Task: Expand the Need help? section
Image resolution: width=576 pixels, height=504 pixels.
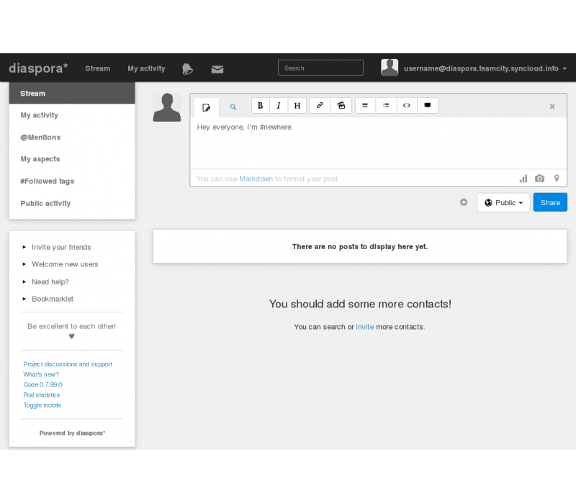Action: [50, 282]
